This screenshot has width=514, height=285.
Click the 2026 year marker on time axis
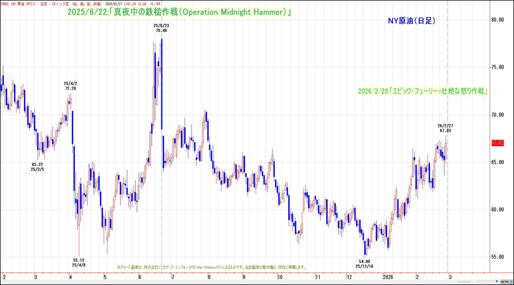click(389, 276)
